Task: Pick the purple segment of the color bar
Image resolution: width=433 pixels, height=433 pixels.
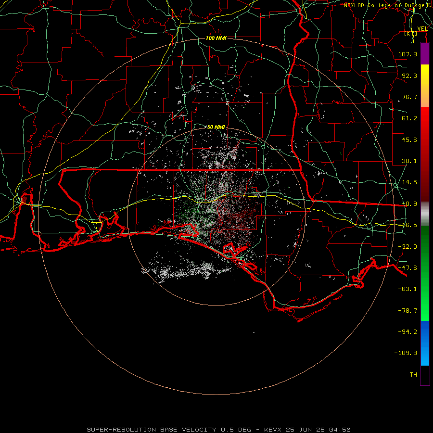Action: [x=425, y=54]
